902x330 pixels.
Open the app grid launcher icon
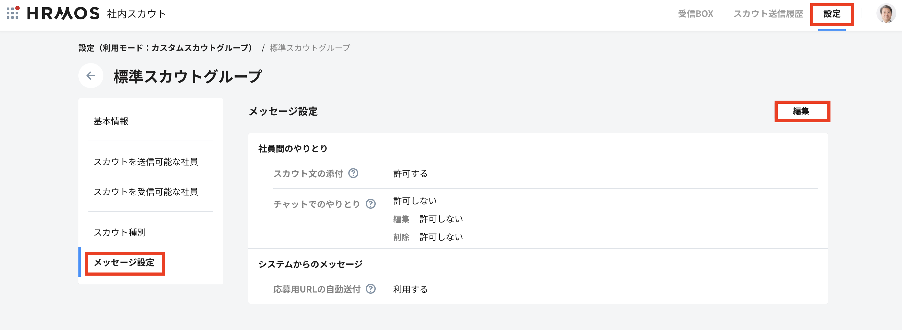click(13, 13)
